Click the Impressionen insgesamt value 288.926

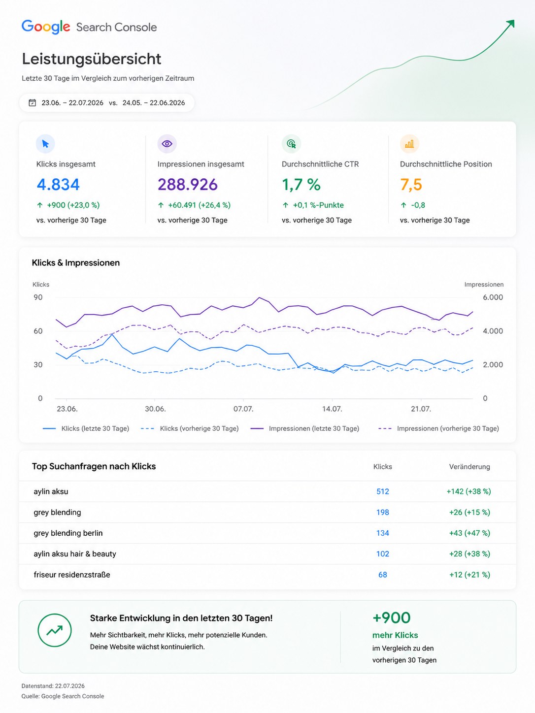click(x=188, y=185)
